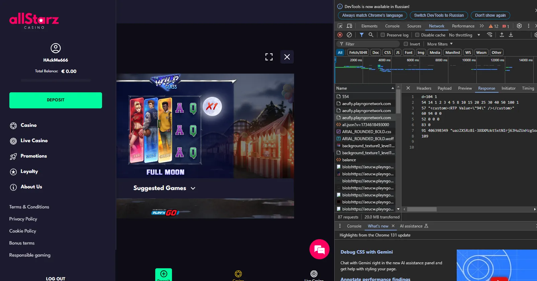Stop recording network log

coord(340,35)
